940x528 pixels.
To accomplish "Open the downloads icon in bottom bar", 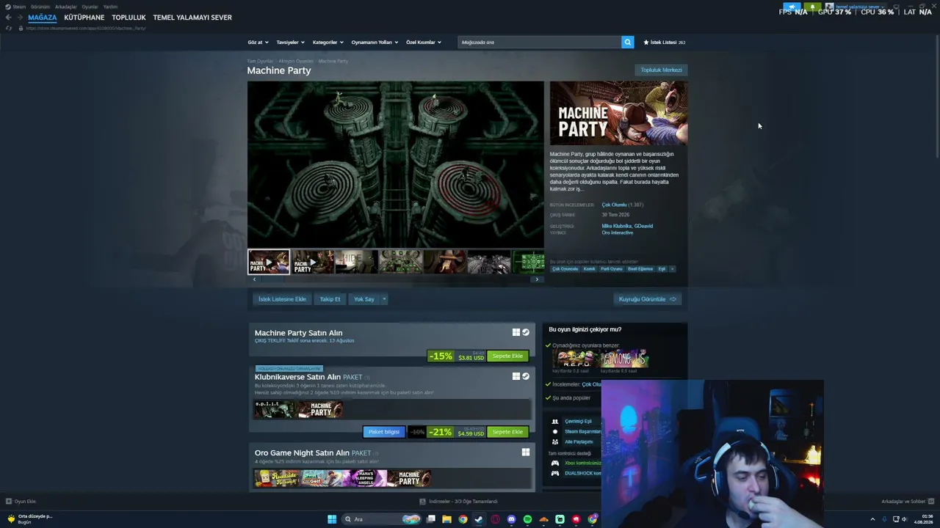I will pos(423,502).
